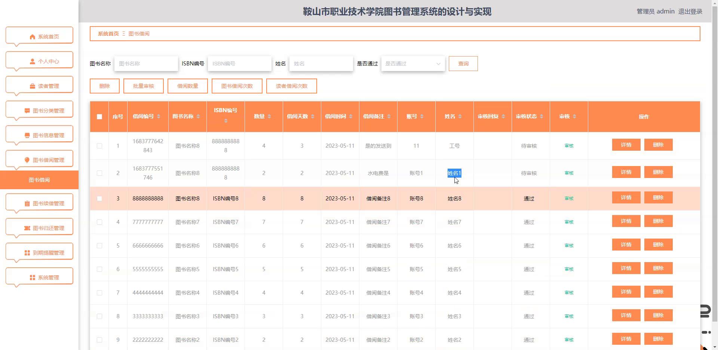This screenshot has width=718, height=350.
Task: Click 审核 link for row 6
Action: 569,269
